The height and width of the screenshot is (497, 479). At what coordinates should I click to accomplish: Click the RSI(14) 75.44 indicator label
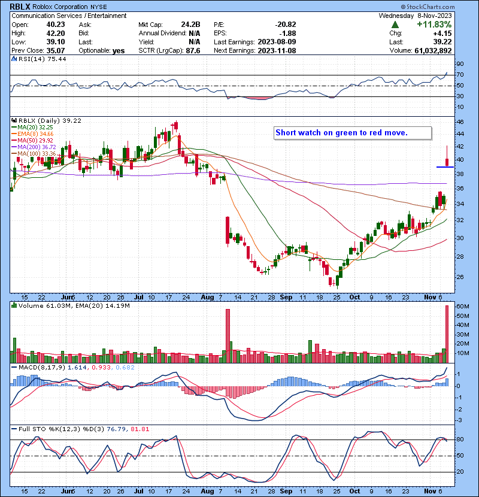(42, 59)
